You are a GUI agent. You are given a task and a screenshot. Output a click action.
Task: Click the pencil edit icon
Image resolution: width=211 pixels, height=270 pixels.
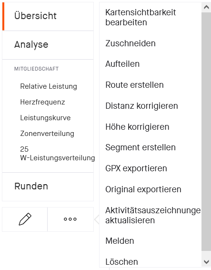25,219
